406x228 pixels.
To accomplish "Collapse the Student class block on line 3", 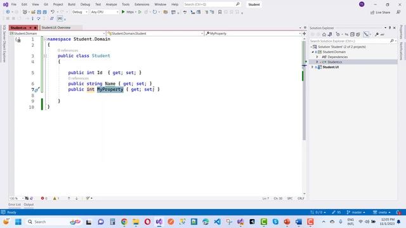I will coord(45,56).
